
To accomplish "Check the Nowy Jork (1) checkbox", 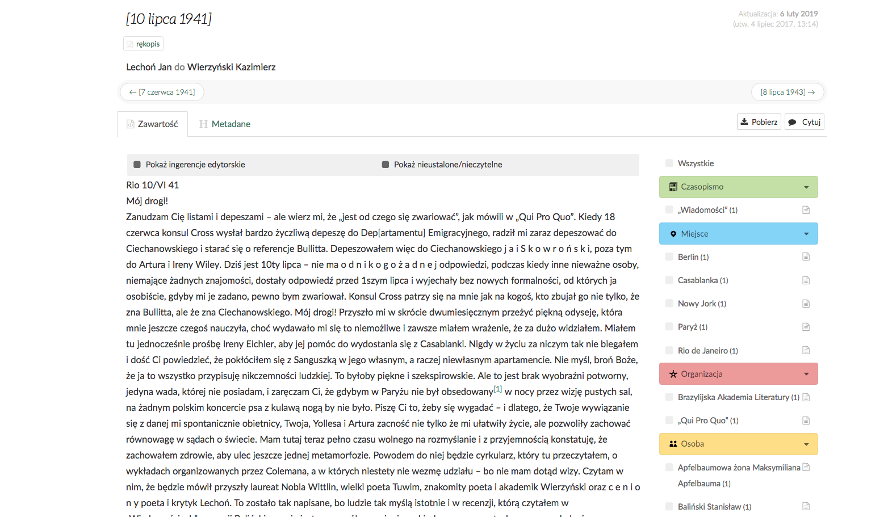I will point(669,304).
